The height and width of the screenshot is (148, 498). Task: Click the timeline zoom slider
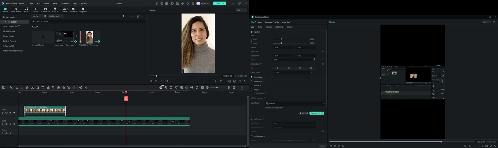(218, 88)
